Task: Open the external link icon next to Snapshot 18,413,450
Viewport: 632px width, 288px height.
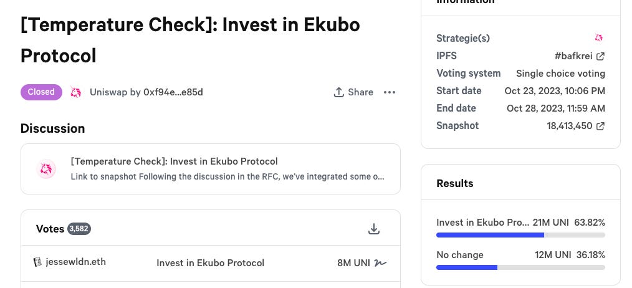Action: (x=600, y=126)
